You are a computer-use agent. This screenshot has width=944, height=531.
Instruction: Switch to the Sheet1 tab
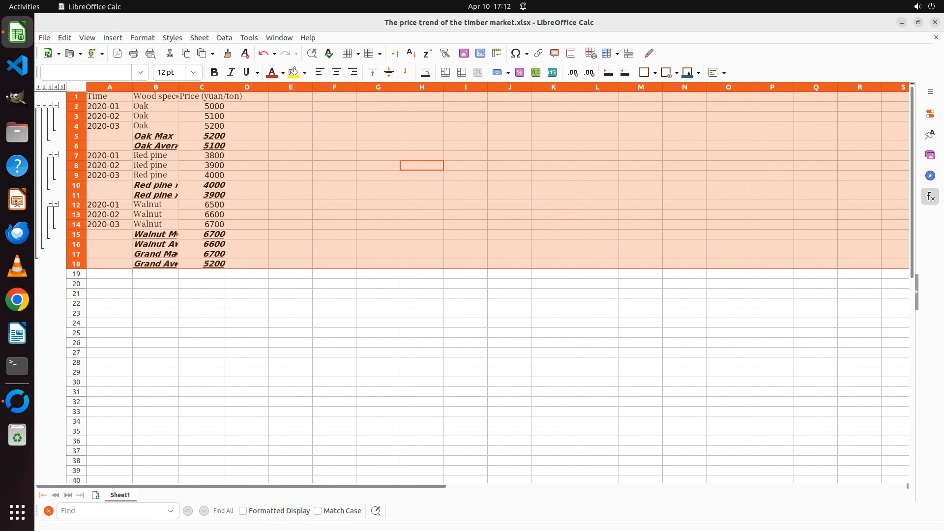[x=120, y=495]
